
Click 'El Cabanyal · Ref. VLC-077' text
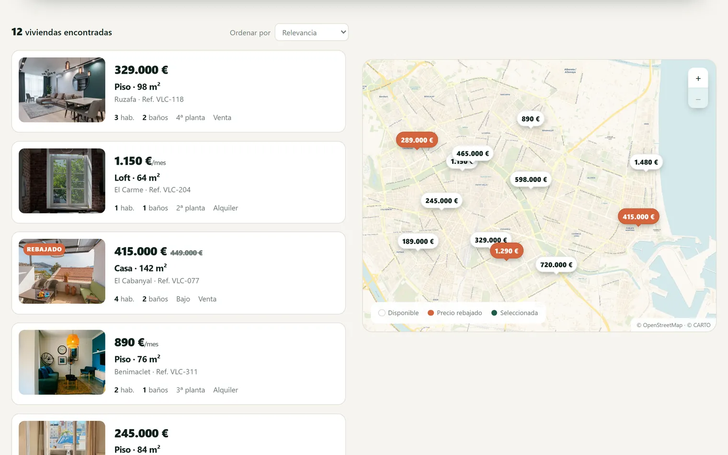coord(157,281)
